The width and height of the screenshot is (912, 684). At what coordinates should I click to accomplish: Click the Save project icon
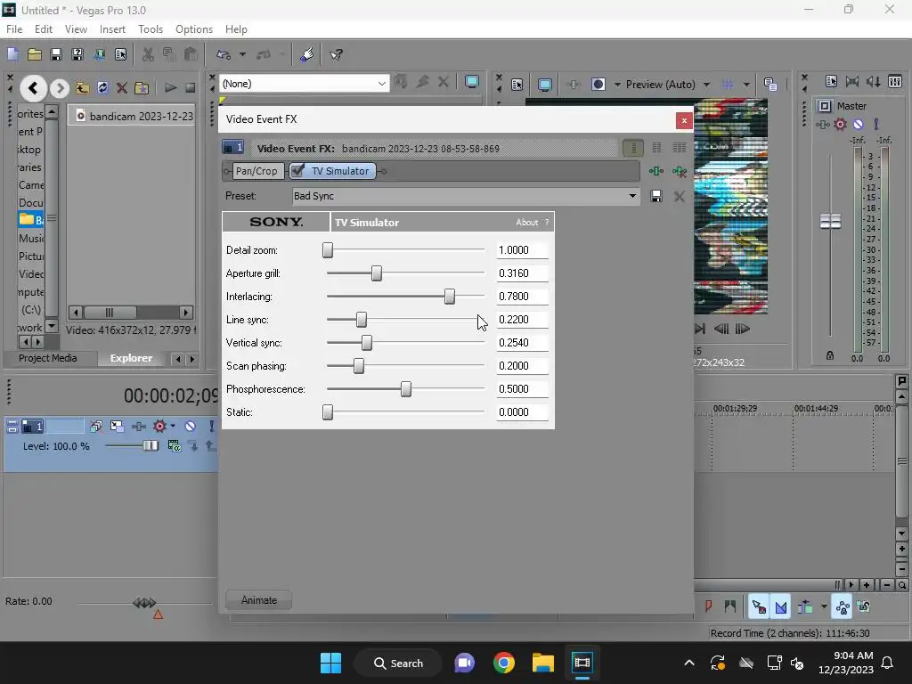(x=56, y=54)
